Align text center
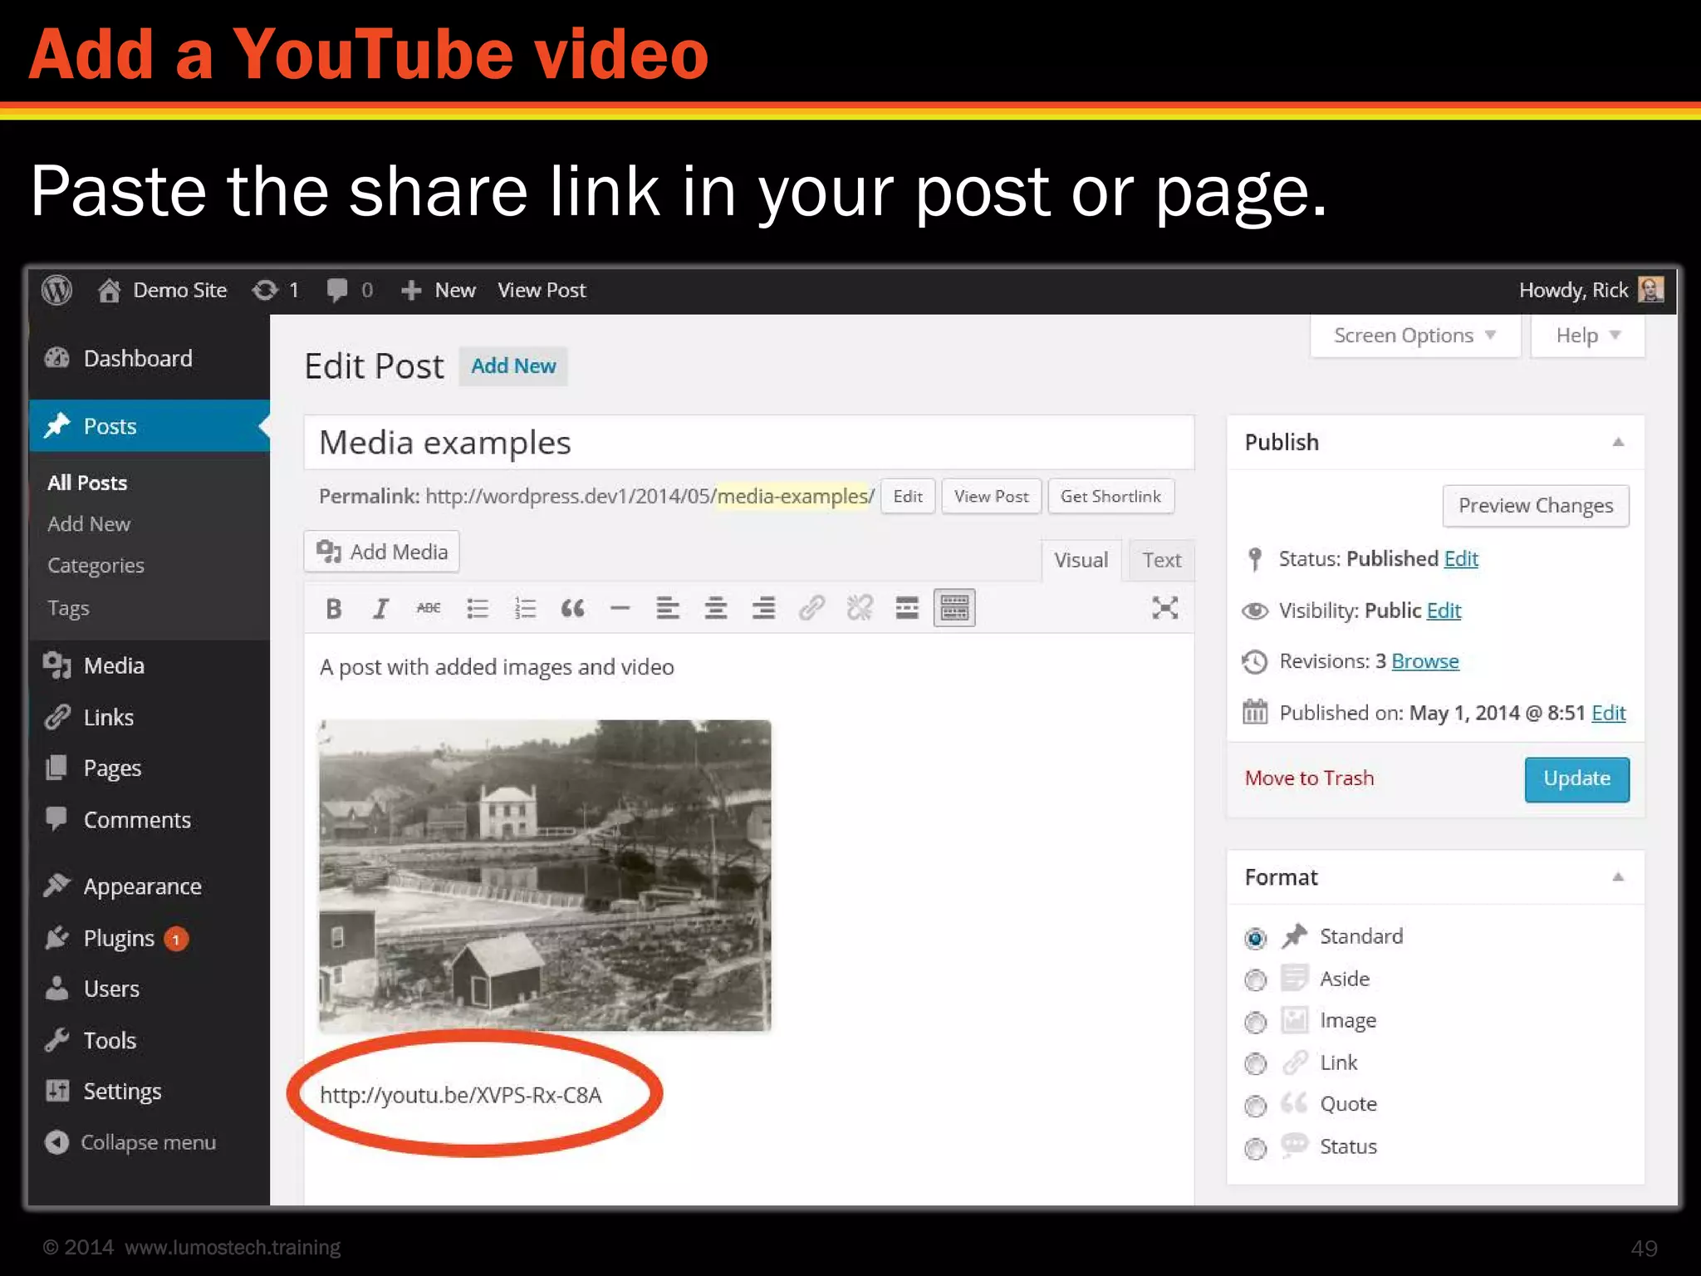Screen dimensions: 1701x1276 (716, 609)
